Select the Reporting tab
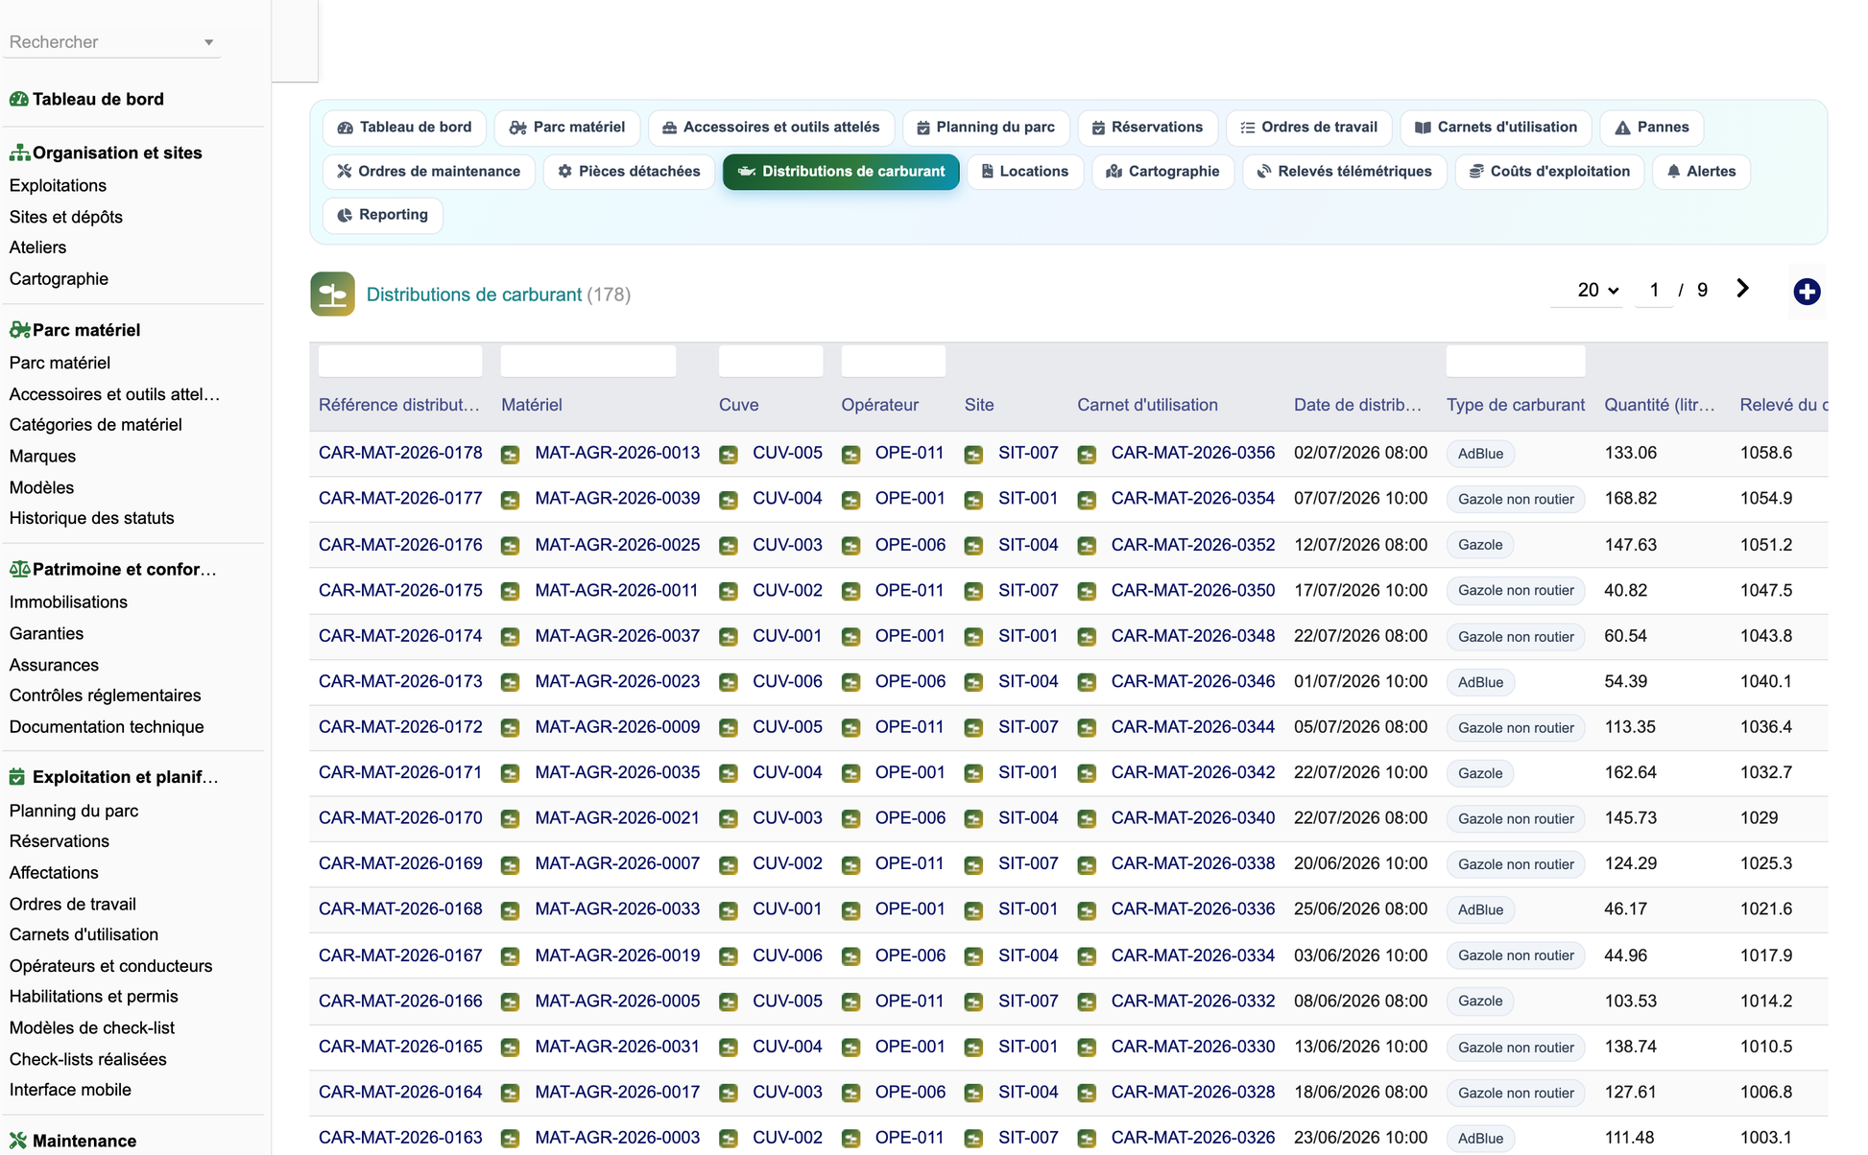This screenshot has width=1868, height=1155. (x=383, y=215)
